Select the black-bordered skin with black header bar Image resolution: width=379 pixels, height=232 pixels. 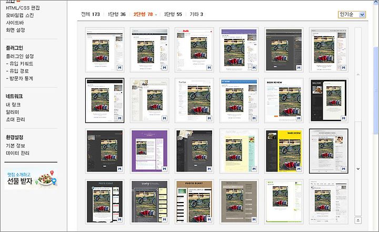point(105,100)
